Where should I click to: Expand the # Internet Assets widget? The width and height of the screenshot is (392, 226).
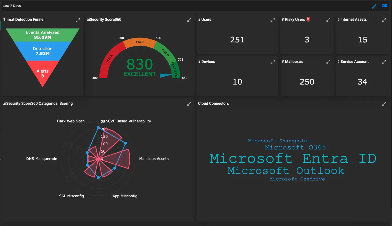(x=384, y=20)
